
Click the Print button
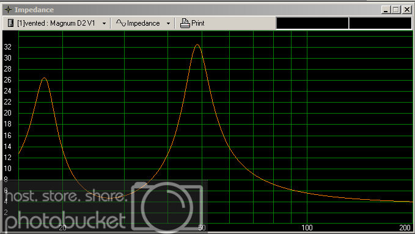pyautogui.click(x=192, y=23)
